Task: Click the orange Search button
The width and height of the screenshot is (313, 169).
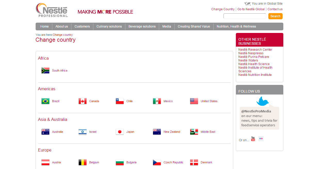Action: pos(275,16)
